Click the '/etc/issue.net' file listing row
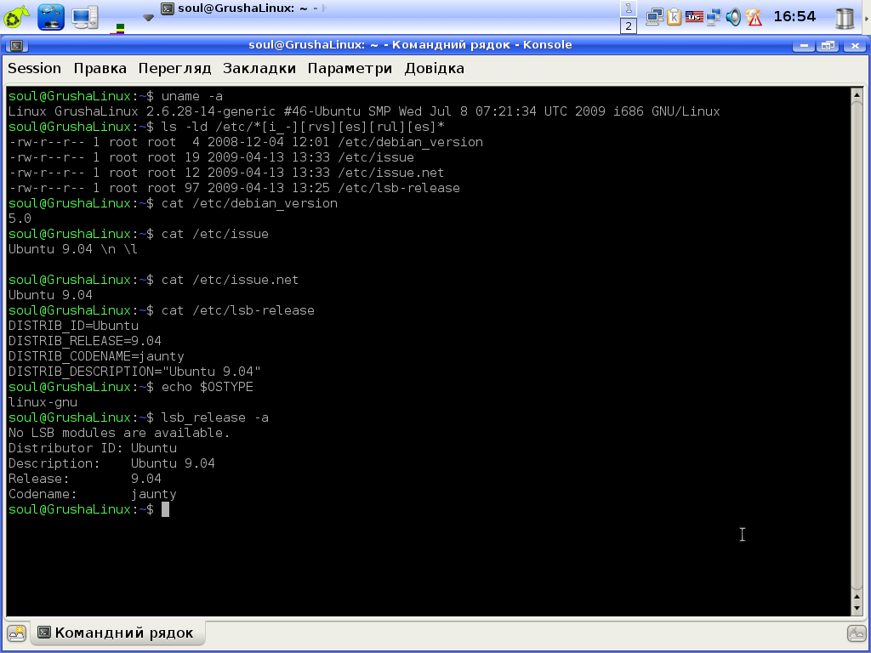 click(226, 173)
